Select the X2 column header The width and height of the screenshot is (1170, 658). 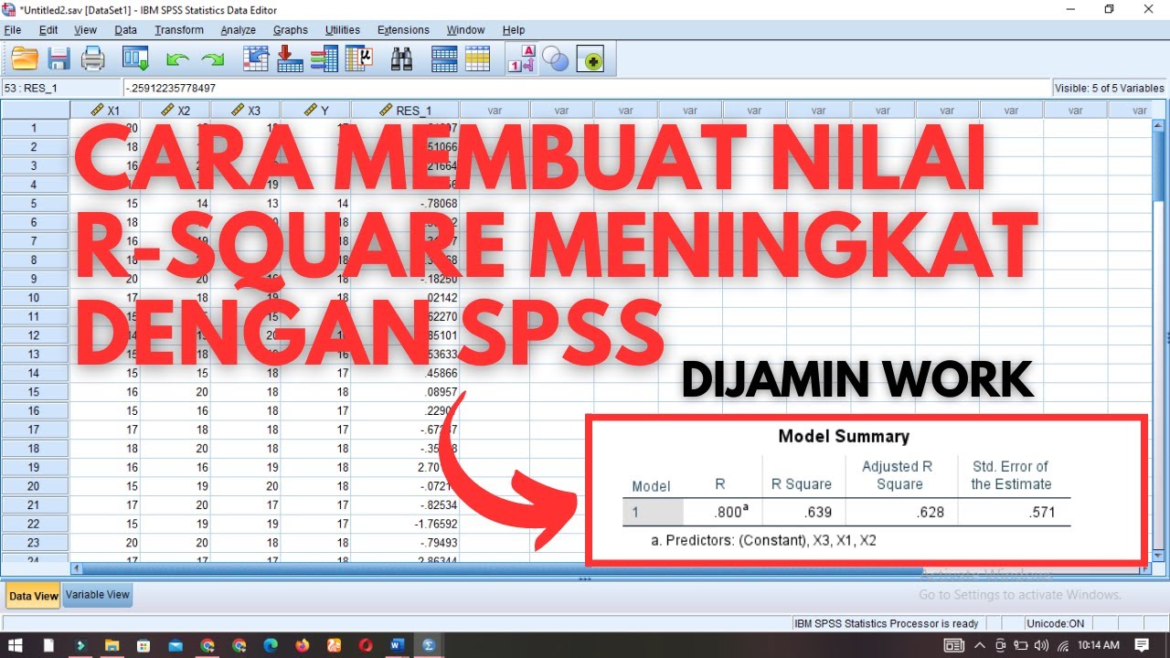pyautogui.click(x=176, y=111)
